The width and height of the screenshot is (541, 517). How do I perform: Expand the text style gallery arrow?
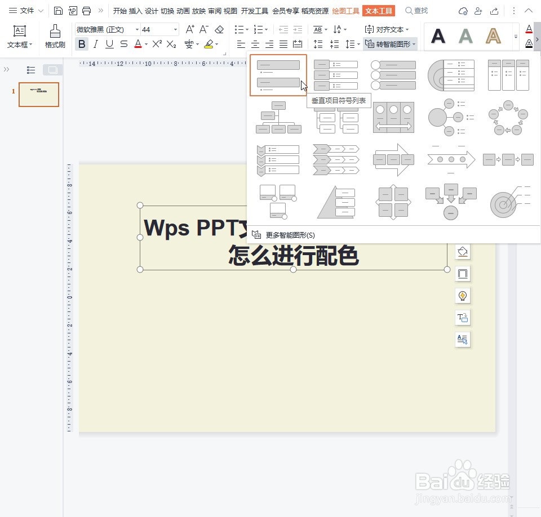point(516,36)
